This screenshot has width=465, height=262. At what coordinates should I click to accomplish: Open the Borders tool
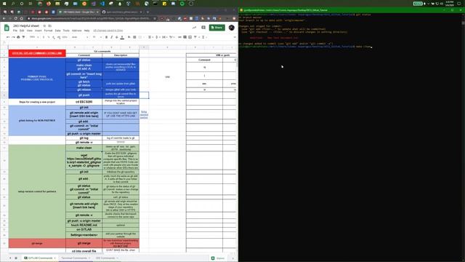point(134,37)
